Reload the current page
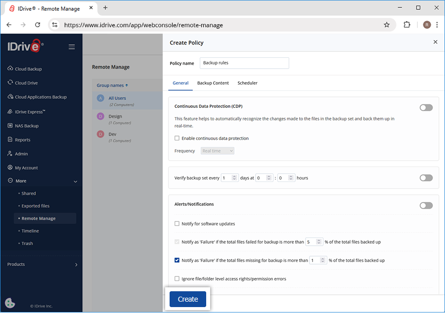The height and width of the screenshot is (314, 445). [38, 25]
